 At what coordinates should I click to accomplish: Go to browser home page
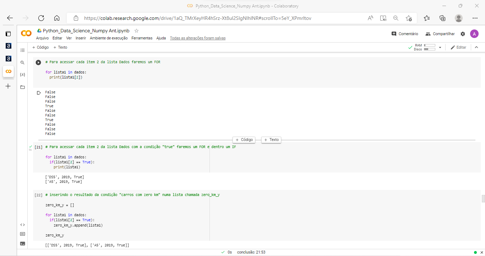[56, 18]
